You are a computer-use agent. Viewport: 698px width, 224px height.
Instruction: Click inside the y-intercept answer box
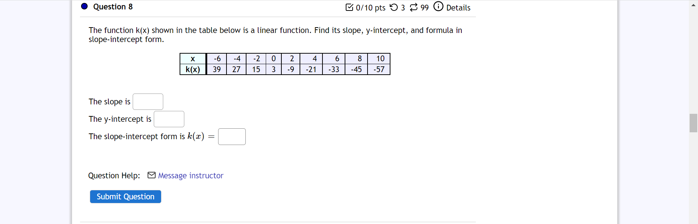169,119
